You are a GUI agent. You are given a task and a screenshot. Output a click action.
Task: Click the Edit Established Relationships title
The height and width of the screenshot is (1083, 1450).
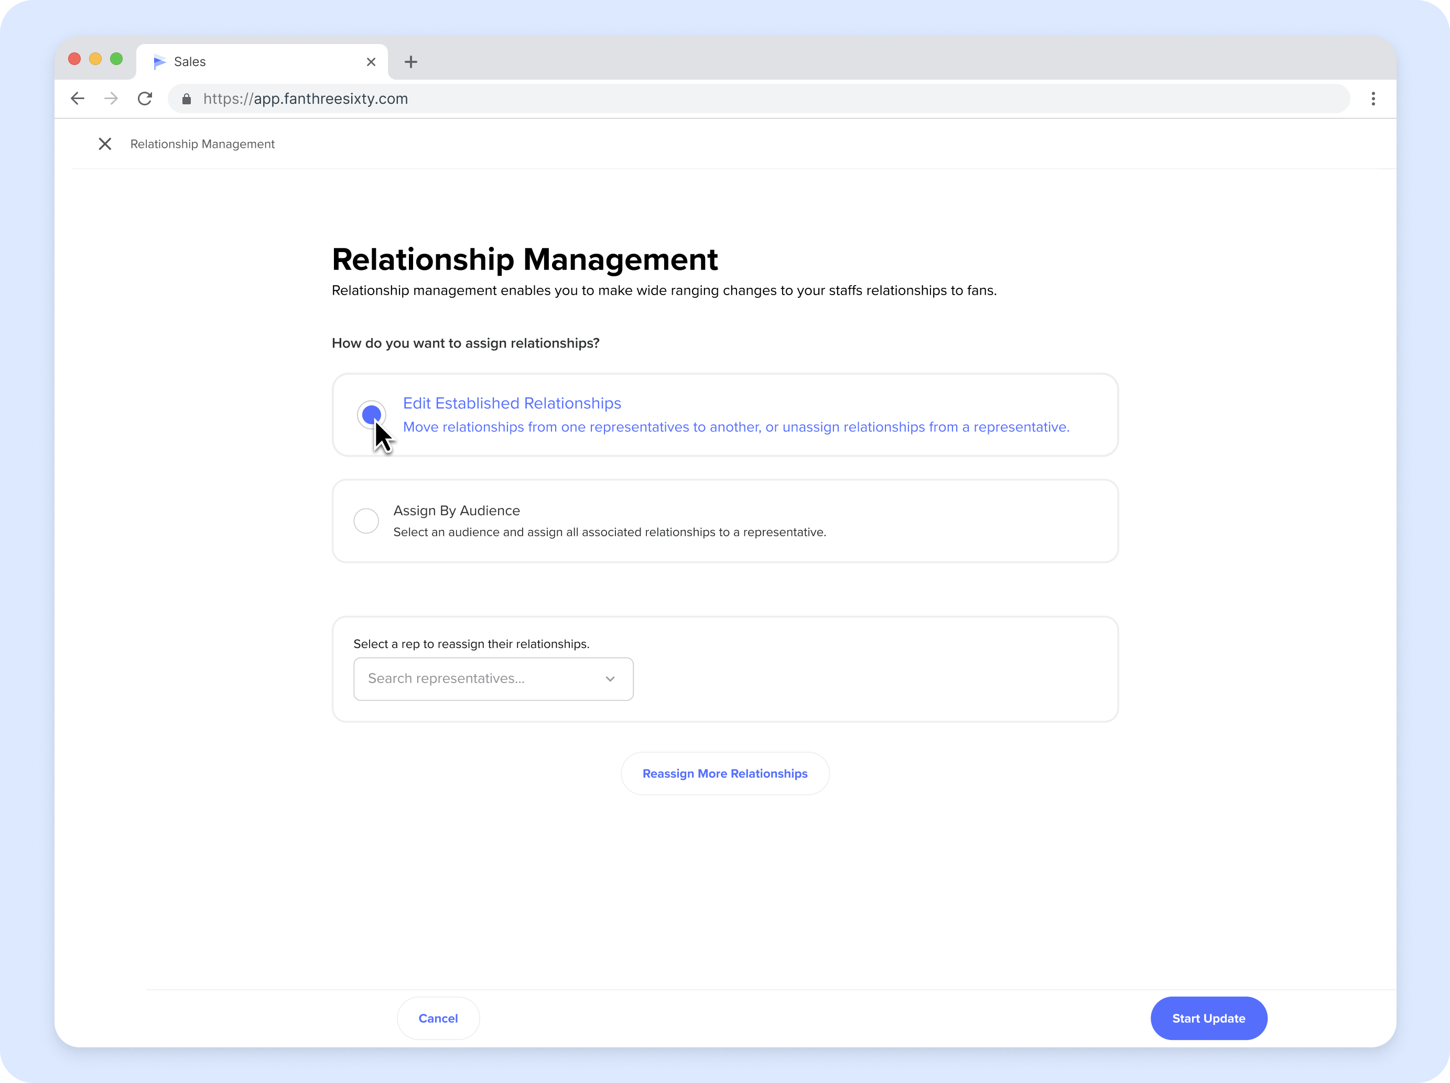pos(512,403)
